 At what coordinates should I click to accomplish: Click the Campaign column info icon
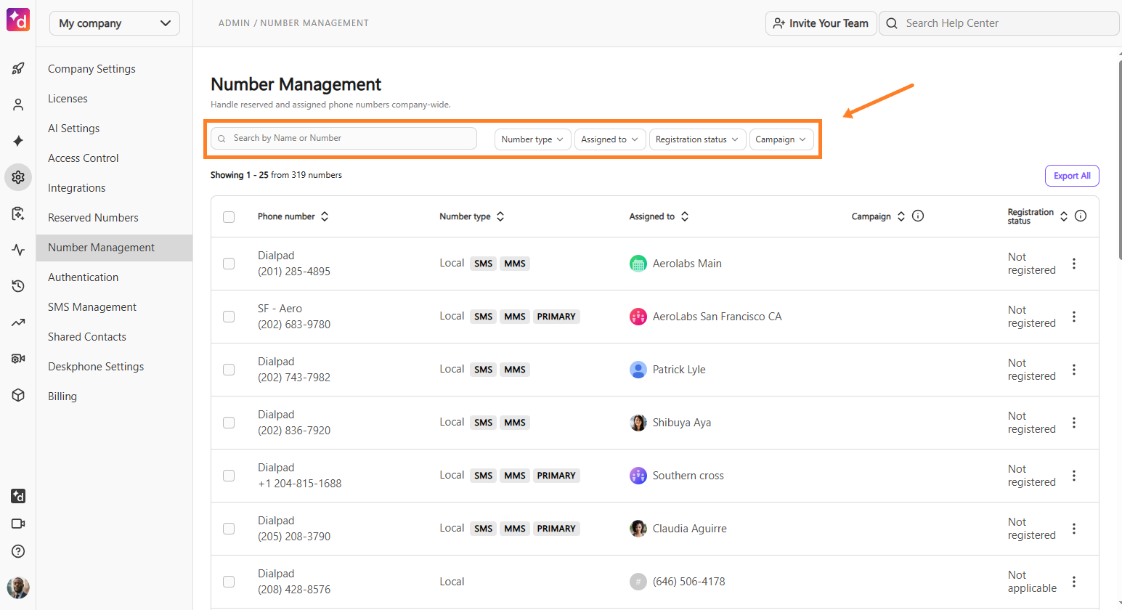918,216
